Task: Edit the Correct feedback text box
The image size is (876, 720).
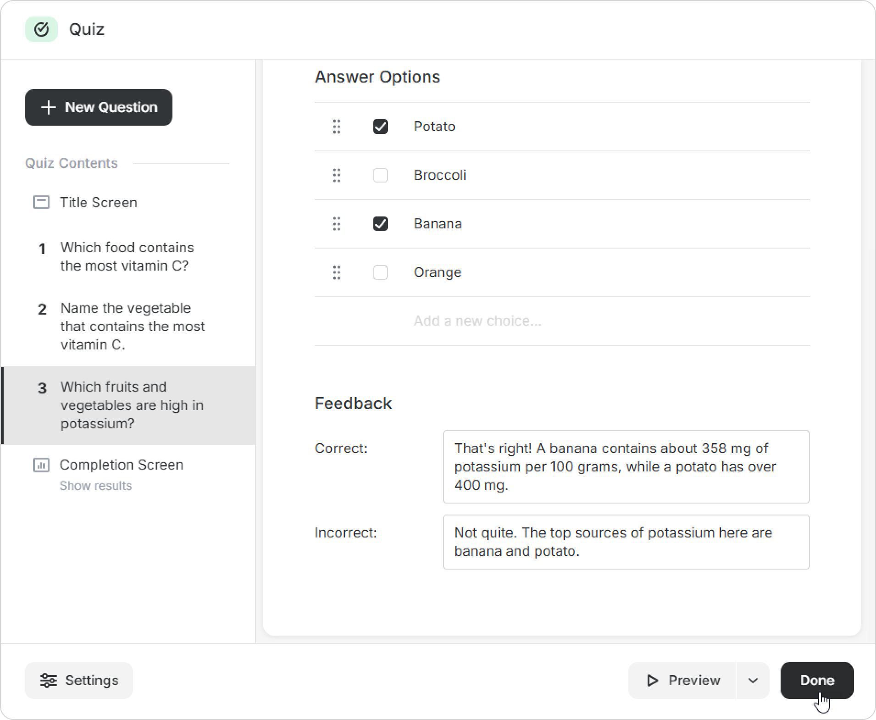Action: pos(627,467)
